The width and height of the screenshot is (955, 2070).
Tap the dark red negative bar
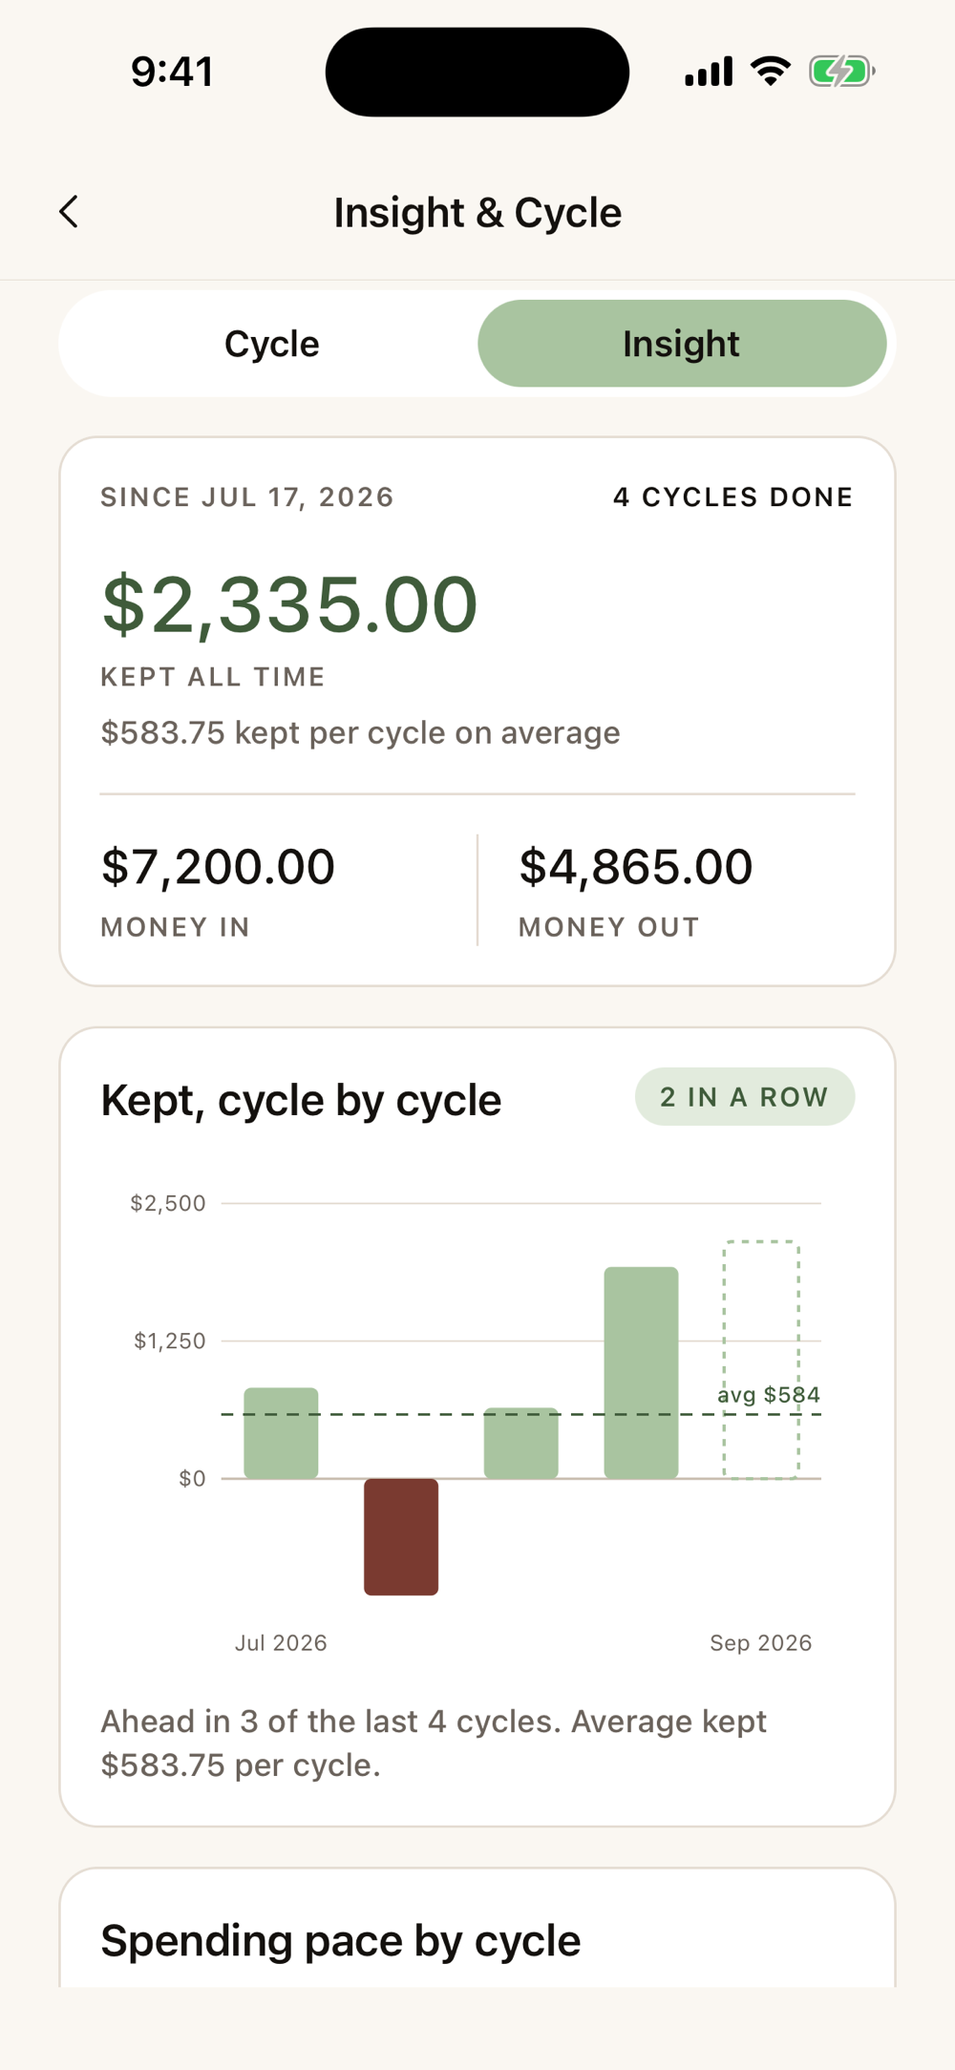pos(401,1537)
